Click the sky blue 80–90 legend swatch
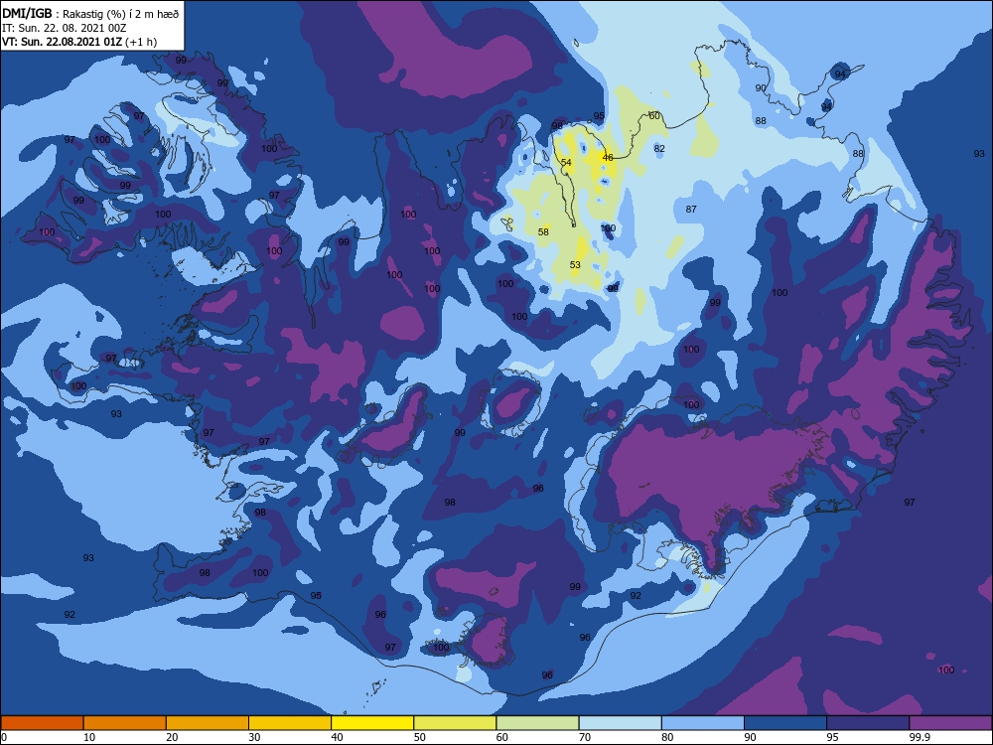The image size is (993, 745). click(x=703, y=723)
